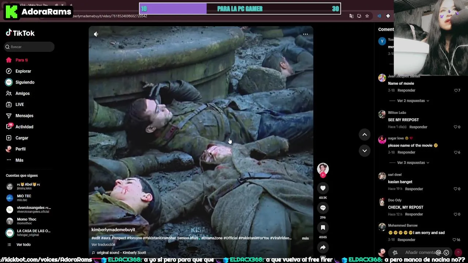
Task: Translate the page with browser translate icon
Action: (x=351, y=16)
